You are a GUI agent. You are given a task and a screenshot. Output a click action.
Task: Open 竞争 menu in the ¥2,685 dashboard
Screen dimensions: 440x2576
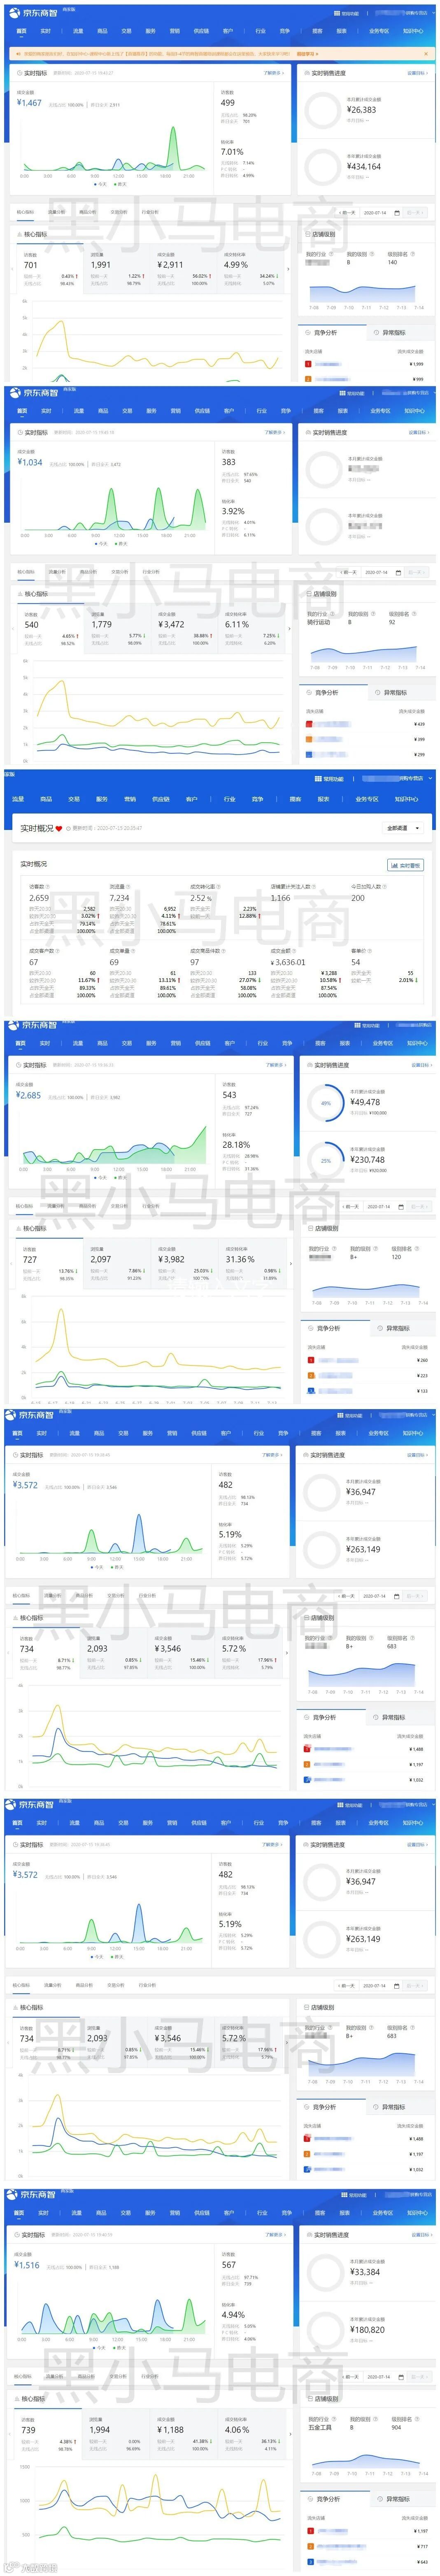pos(287,1043)
